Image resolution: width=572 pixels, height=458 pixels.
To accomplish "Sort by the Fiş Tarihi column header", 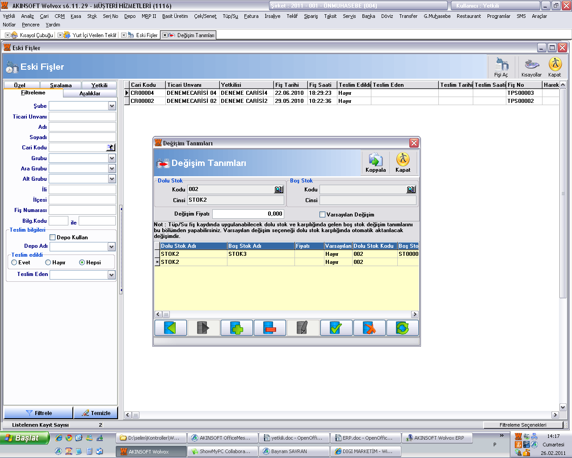I will (290, 85).
